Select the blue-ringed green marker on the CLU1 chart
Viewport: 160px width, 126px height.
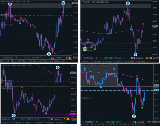pos(101,87)
